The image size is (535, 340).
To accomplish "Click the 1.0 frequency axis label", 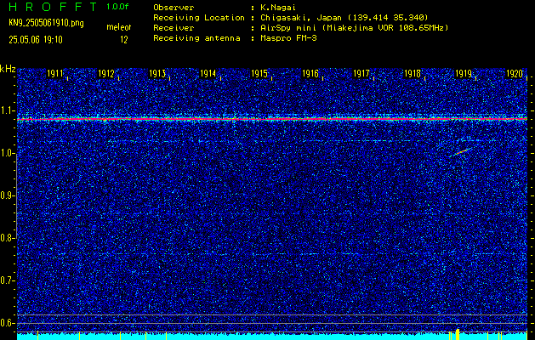I will (x=6, y=153).
